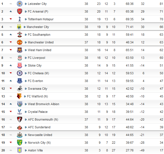Click the Manchester United club crest
The width and height of the screenshot is (164, 154).
coord(20,42)
